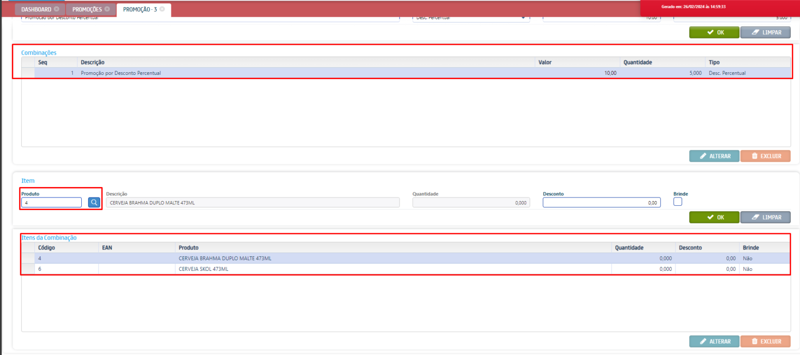Screen dimensions: 800x355
Task: Close the PROMOÇÕES tab with its x icon
Action: (x=107, y=9)
